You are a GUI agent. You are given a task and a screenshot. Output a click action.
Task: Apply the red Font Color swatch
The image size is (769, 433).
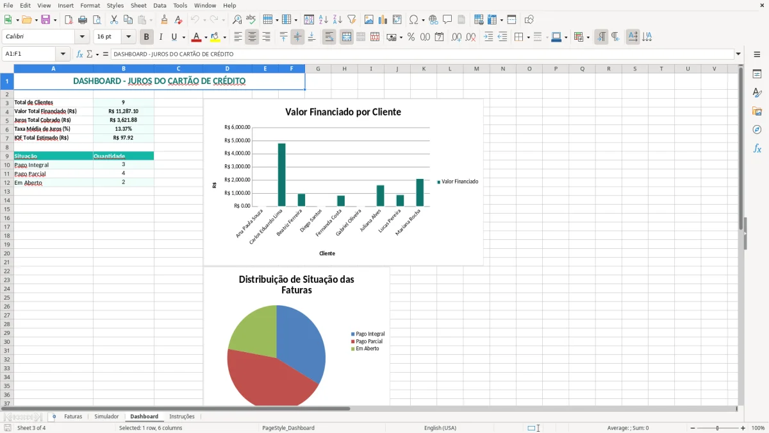pos(197,37)
